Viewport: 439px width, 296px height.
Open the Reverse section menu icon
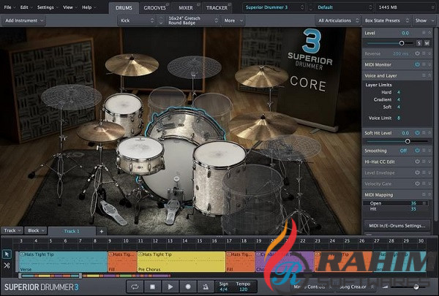tap(424, 53)
